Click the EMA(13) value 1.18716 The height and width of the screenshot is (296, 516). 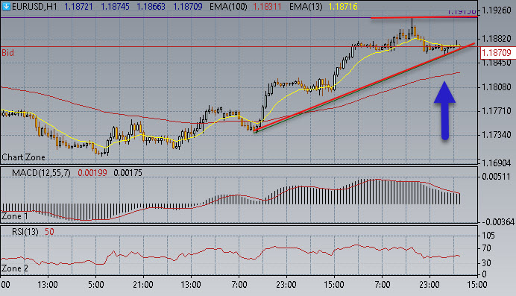click(342, 7)
